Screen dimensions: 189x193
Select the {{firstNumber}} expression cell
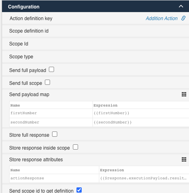pos(141,113)
